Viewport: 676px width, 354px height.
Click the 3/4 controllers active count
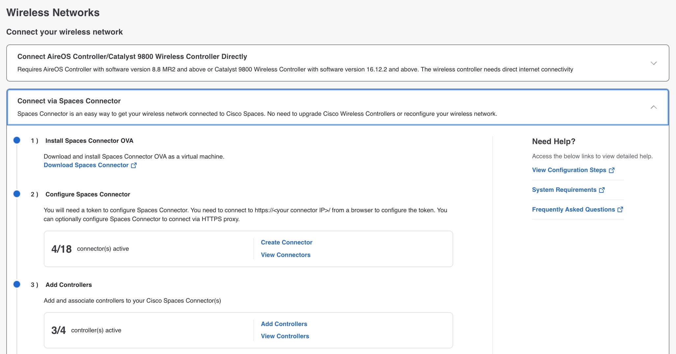click(x=59, y=330)
